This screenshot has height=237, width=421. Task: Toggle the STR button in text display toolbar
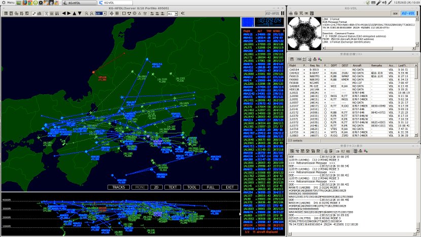point(337,151)
